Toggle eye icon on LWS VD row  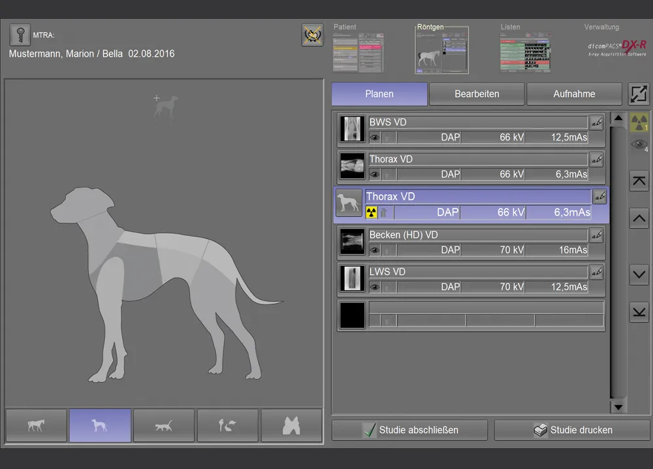click(x=375, y=287)
